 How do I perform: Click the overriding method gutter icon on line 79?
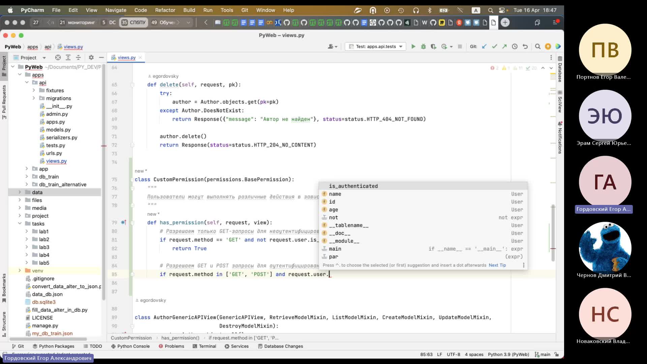point(124,222)
